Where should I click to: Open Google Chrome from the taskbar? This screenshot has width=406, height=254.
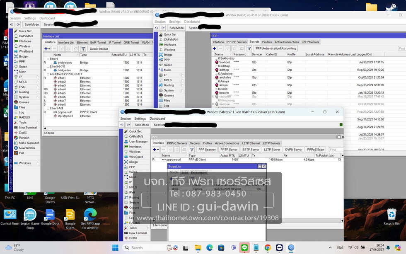pyautogui.click(x=268, y=248)
